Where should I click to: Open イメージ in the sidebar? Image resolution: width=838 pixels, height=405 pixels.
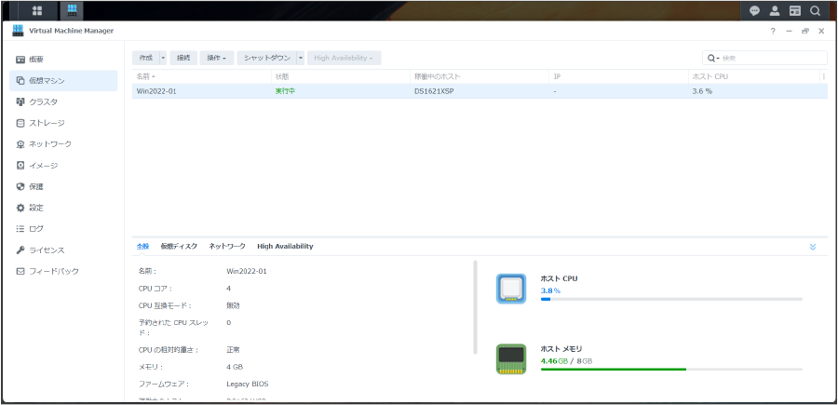tap(63, 166)
